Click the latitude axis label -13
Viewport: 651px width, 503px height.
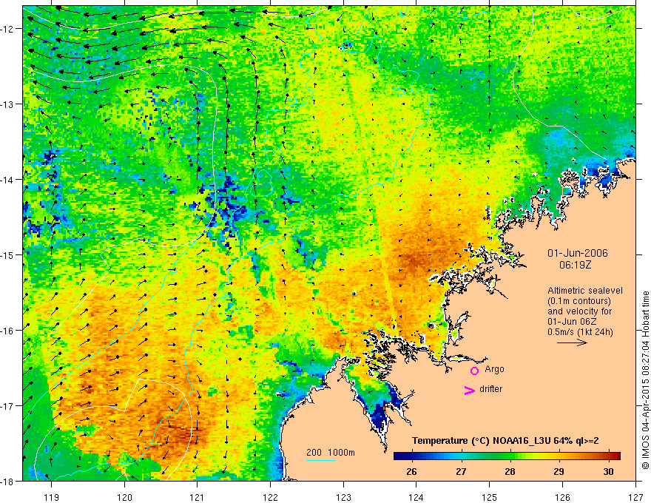8,104
